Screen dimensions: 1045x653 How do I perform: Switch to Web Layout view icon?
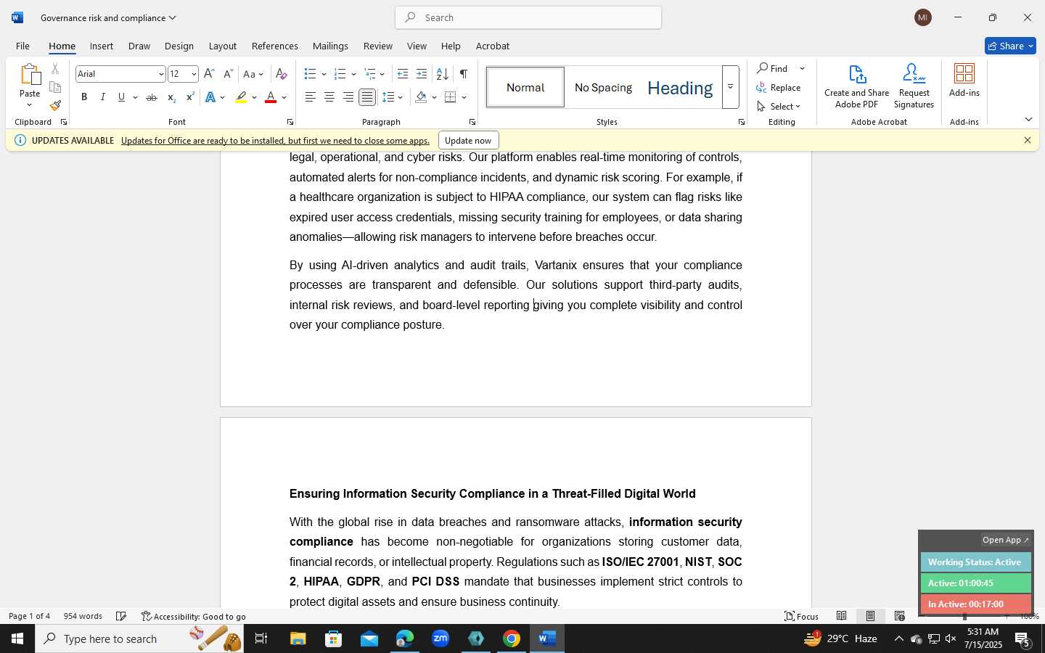(900, 616)
